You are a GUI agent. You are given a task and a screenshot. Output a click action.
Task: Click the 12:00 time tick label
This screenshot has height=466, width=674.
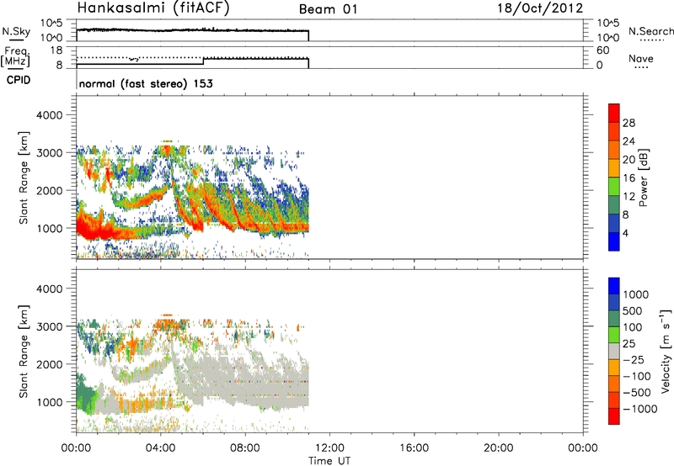[329, 448]
